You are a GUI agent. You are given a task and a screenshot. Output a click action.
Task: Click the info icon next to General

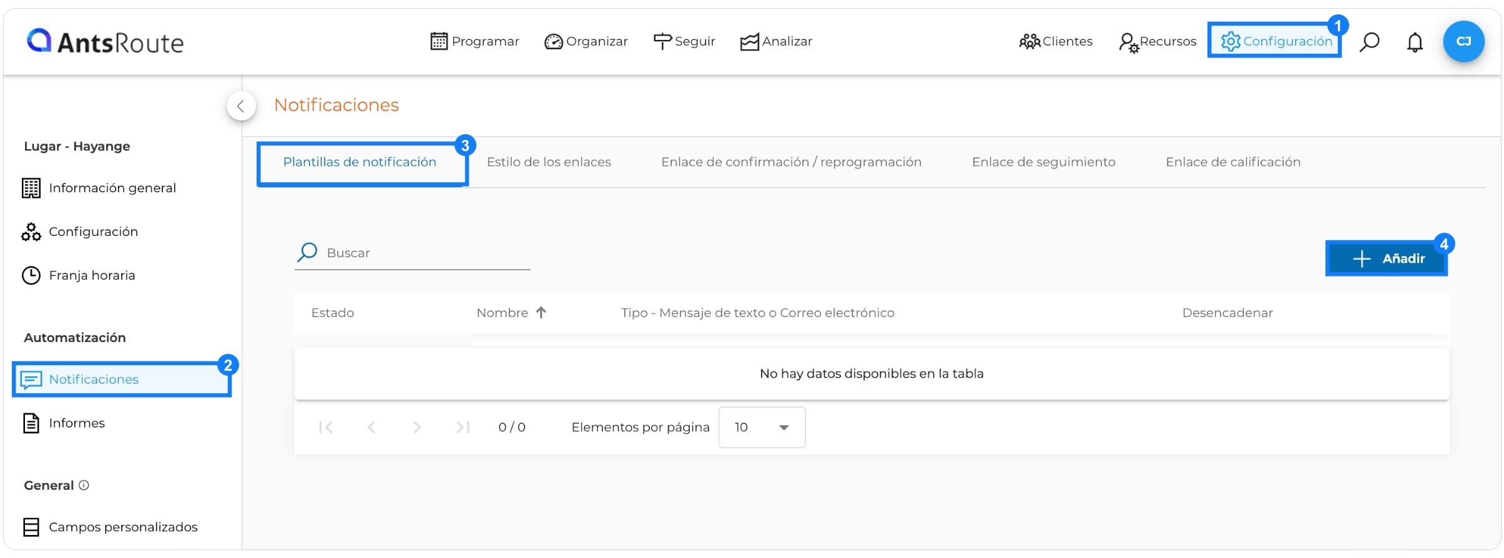click(84, 486)
